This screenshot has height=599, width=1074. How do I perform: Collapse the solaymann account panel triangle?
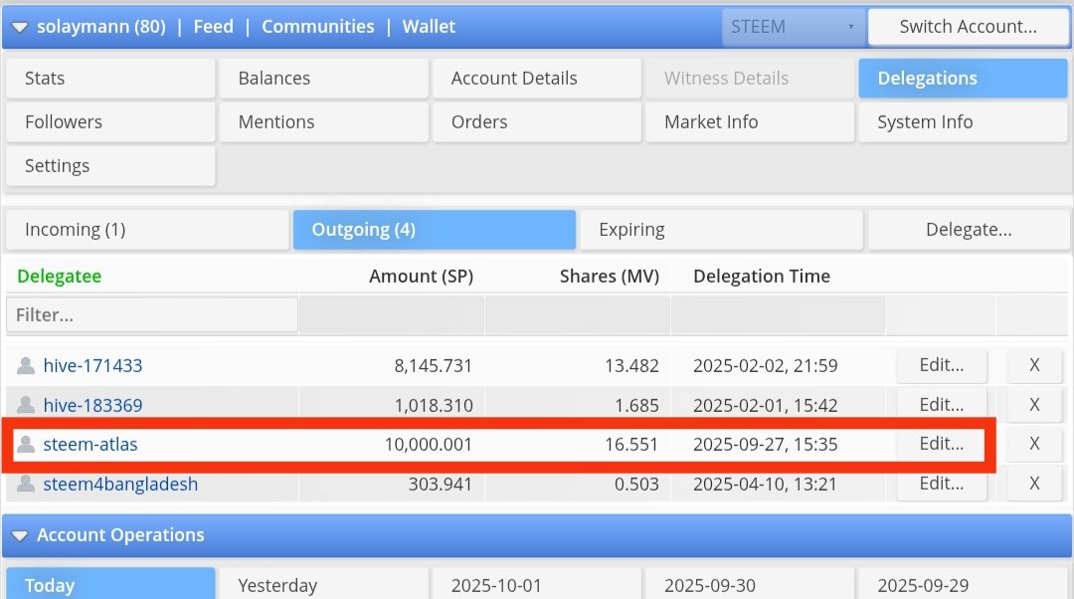coord(20,28)
